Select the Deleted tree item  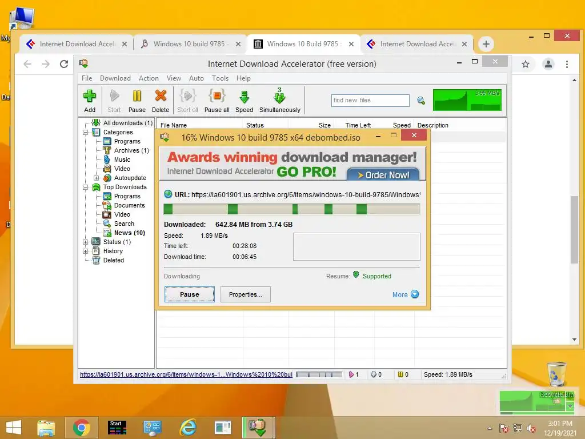(114, 260)
